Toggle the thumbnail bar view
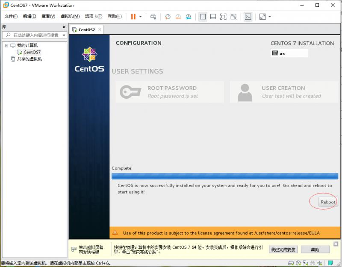The height and width of the screenshot is (267, 342). click(x=213, y=17)
